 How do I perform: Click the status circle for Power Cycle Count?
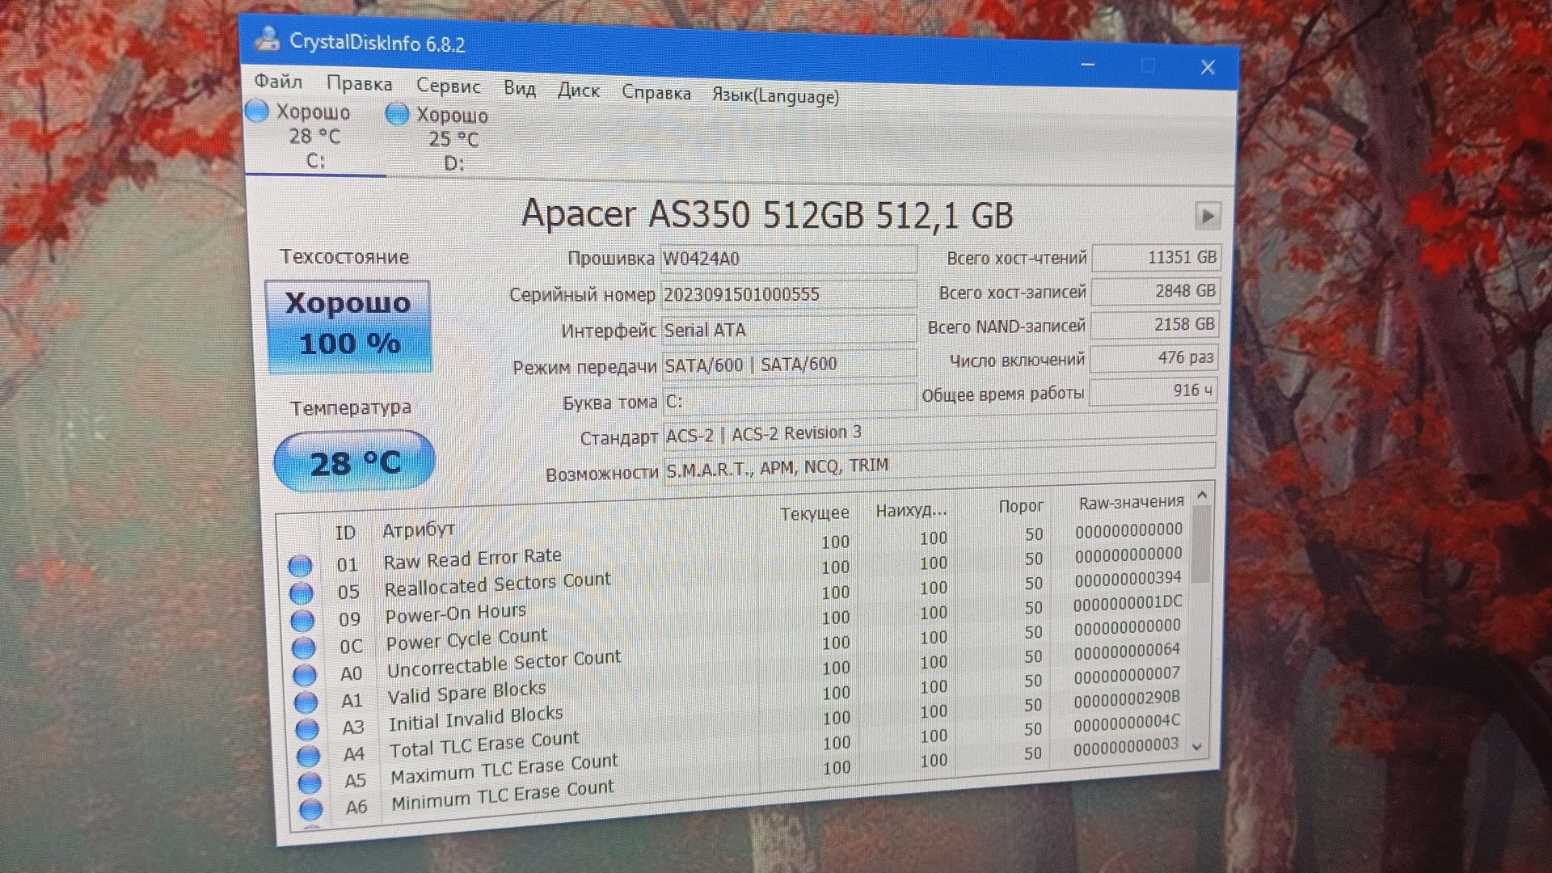coord(304,647)
